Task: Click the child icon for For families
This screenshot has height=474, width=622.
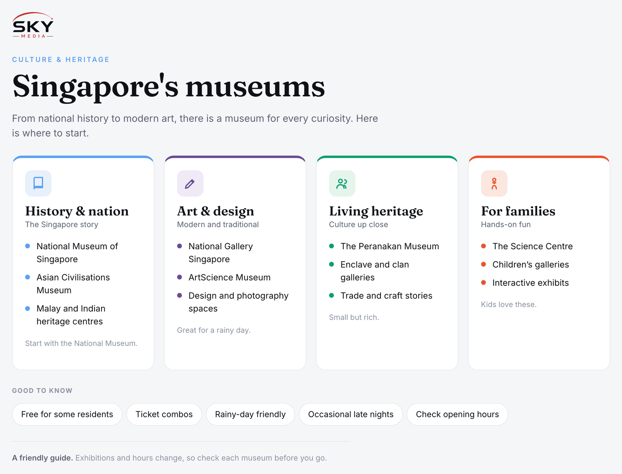Action: click(494, 183)
